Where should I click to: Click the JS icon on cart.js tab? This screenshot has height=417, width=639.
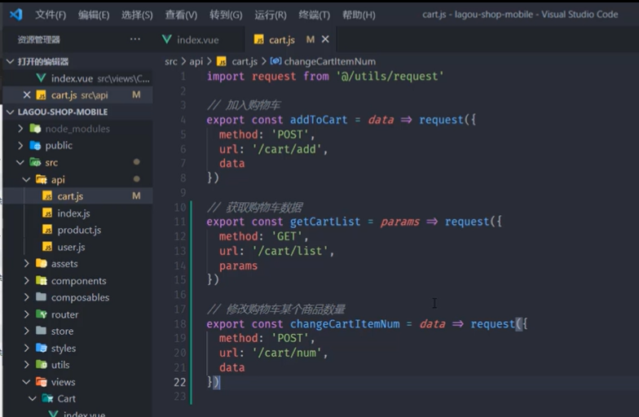(259, 39)
